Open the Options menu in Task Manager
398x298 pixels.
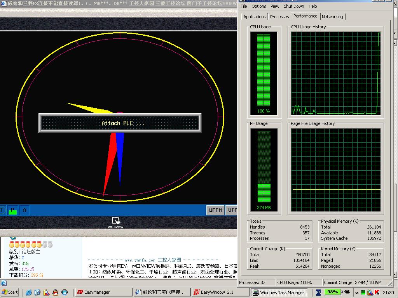pyautogui.click(x=259, y=6)
